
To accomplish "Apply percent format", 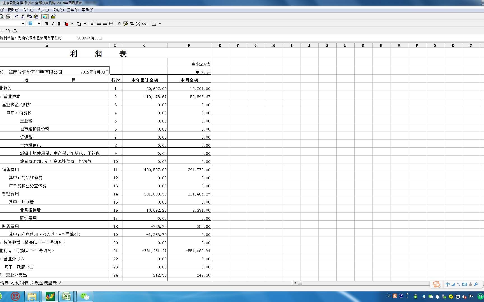I will point(132,24).
